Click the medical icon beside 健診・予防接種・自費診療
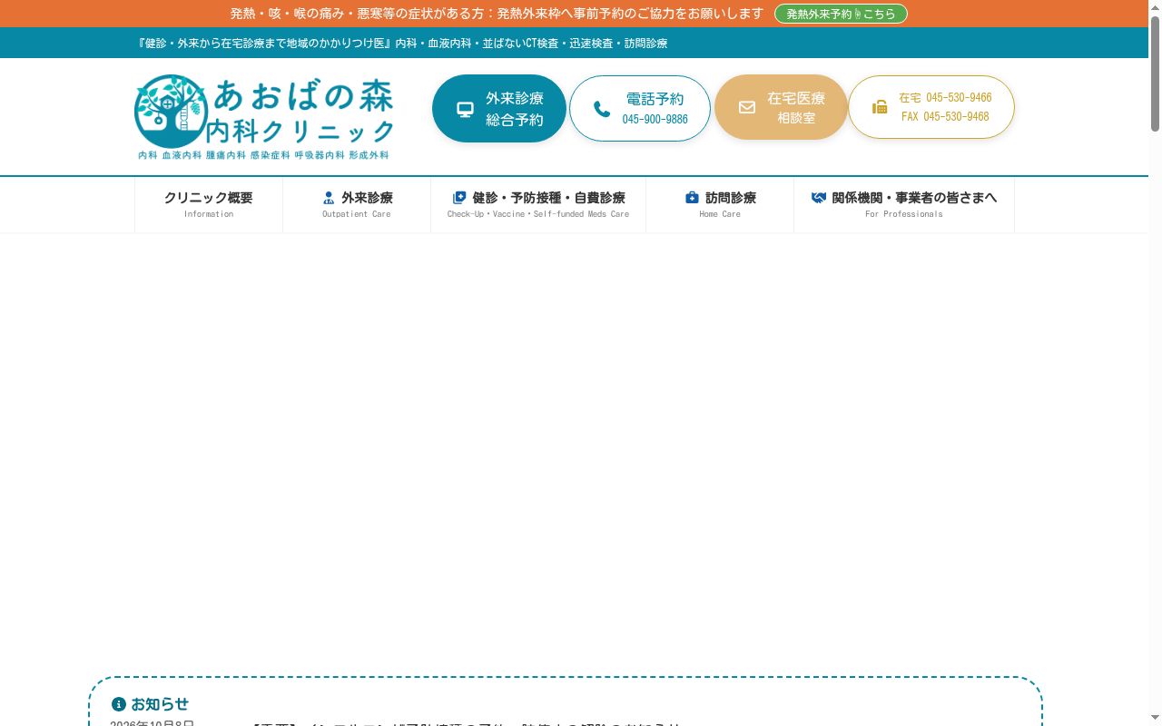This screenshot has height=726, width=1162. [459, 198]
